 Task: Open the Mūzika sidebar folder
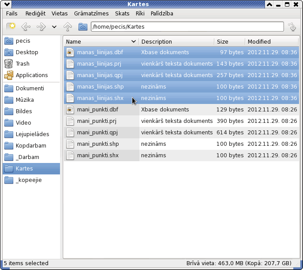tap(31, 100)
